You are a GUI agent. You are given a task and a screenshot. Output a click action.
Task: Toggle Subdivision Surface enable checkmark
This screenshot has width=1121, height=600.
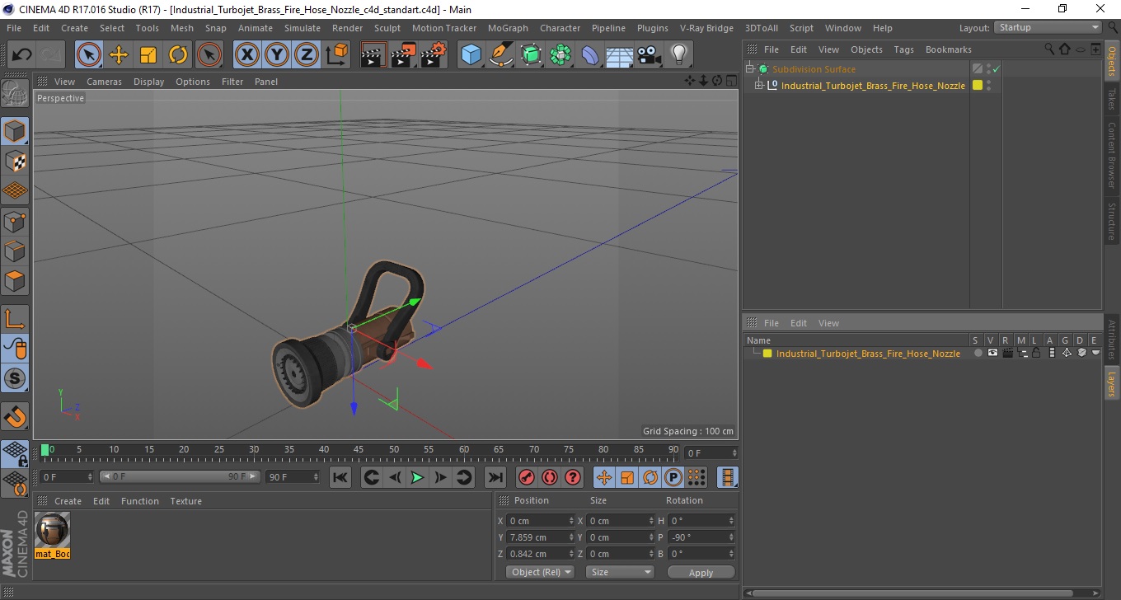click(x=996, y=69)
